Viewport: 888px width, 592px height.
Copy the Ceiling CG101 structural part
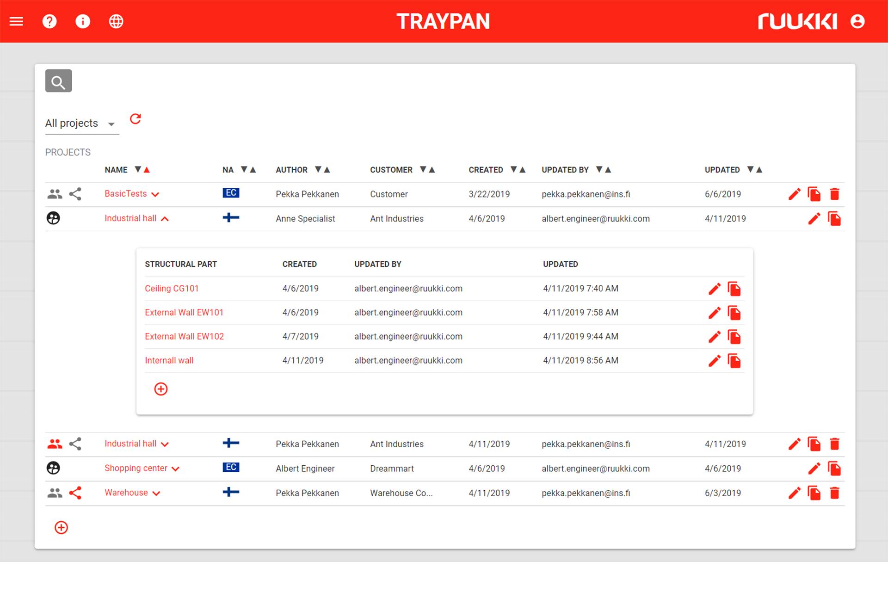[734, 289]
